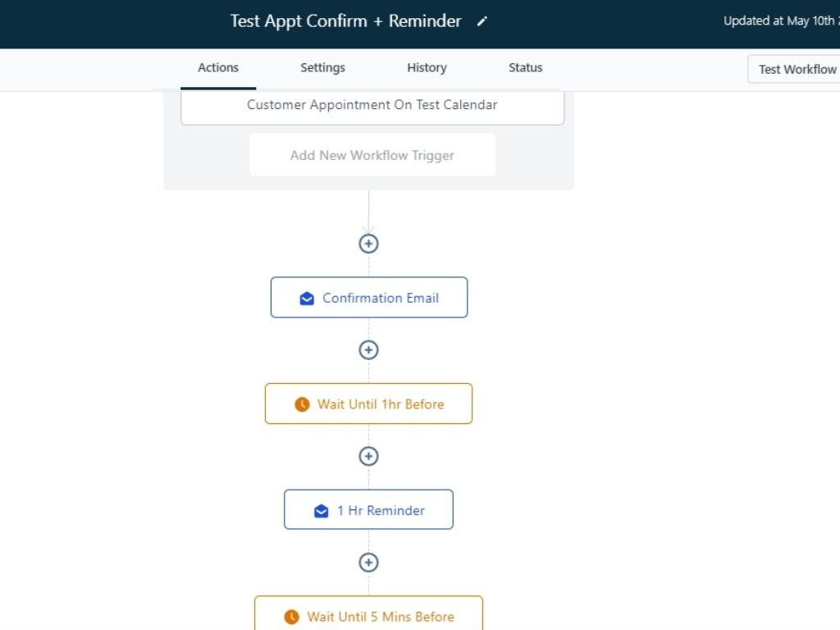Click the clock icon in Wait Until 5 Mins Before
This screenshot has height=630, width=840.
(x=291, y=617)
